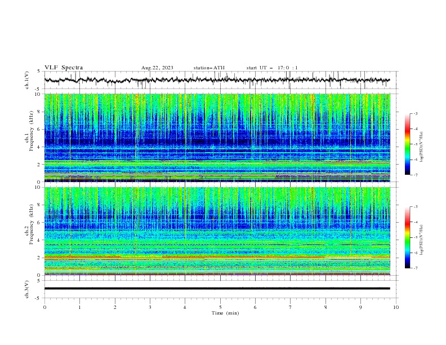This screenshot has height=345, width=446.
Task: Click the 'VLF Spectra' title text
Action: point(64,68)
